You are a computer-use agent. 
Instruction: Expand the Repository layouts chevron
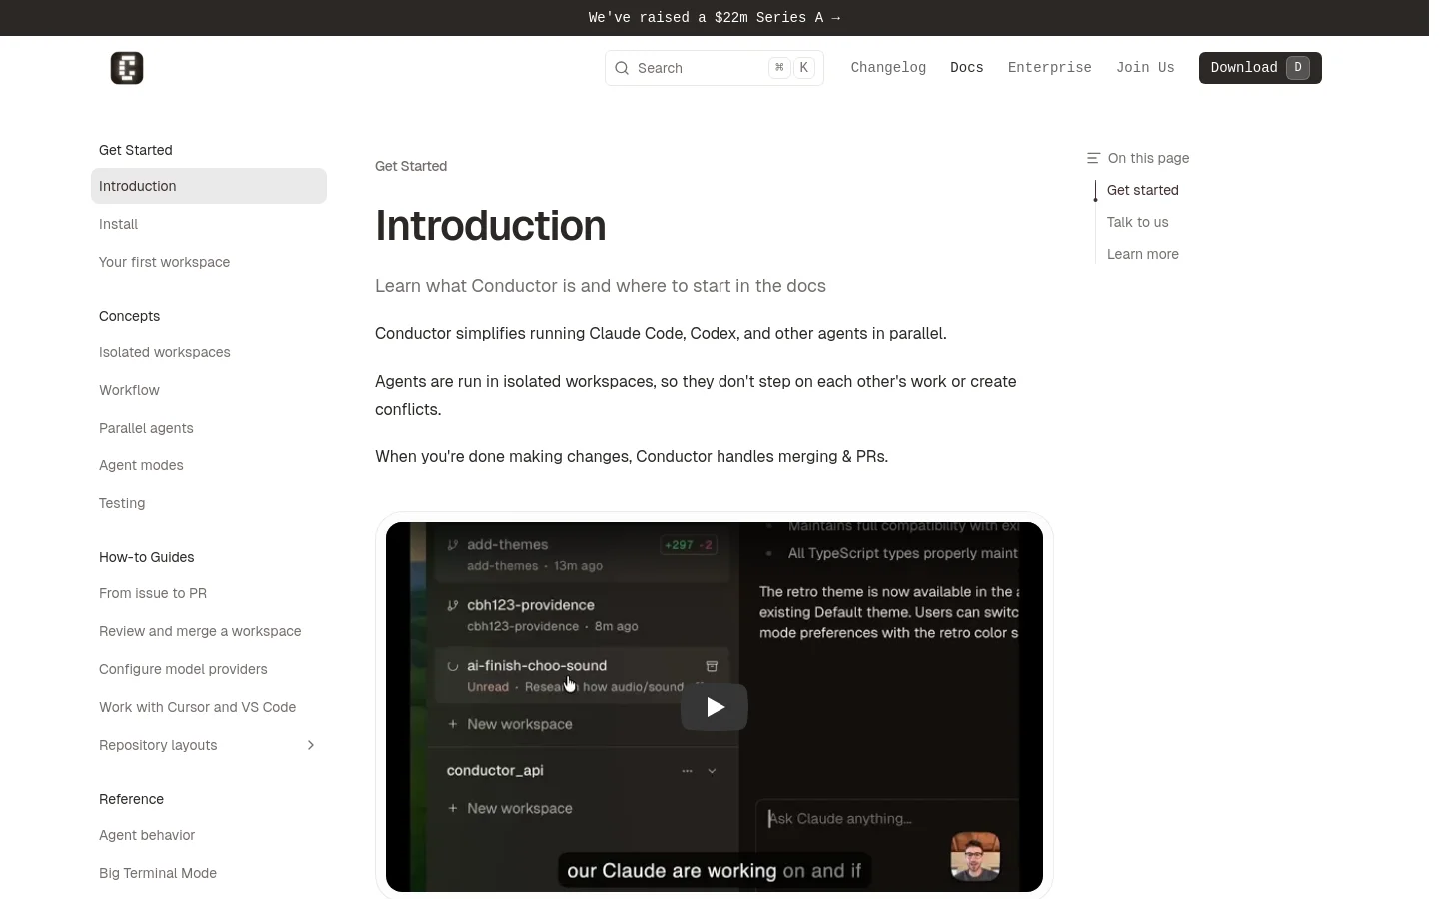pyautogui.click(x=311, y=745)
